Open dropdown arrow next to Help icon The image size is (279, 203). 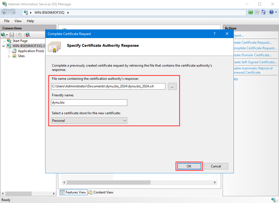(x=276, y=12)
